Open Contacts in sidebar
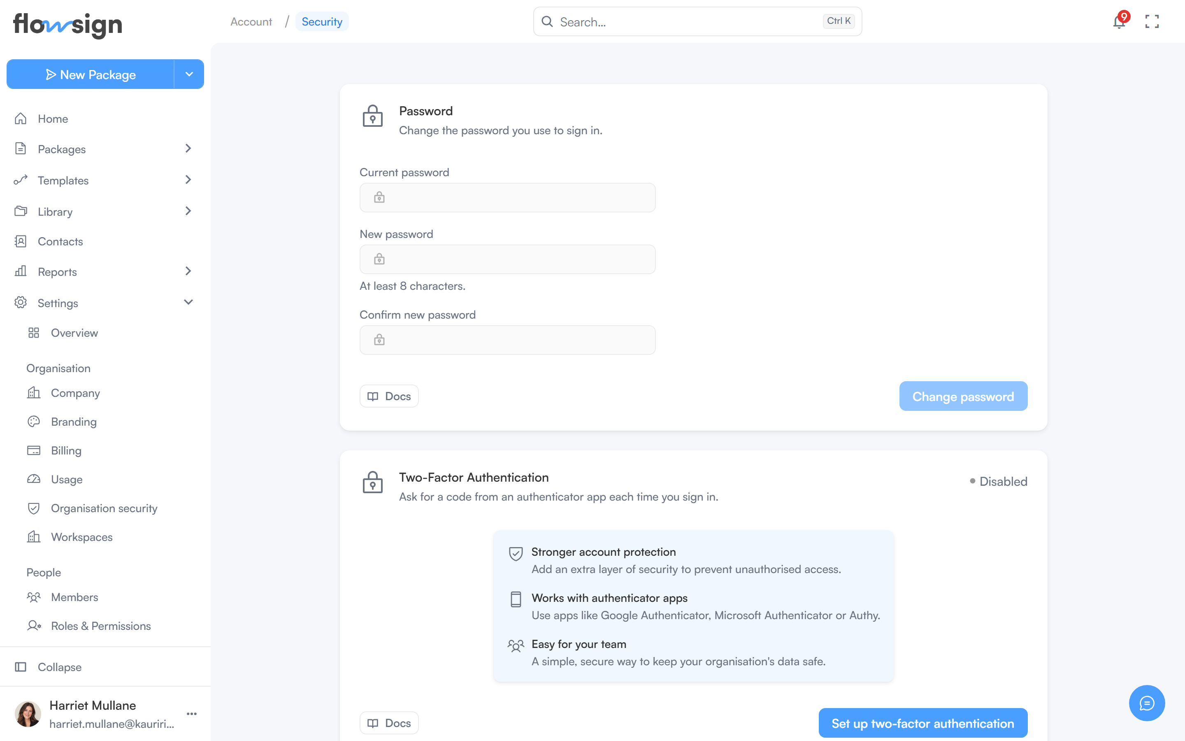 click(105, 241)
